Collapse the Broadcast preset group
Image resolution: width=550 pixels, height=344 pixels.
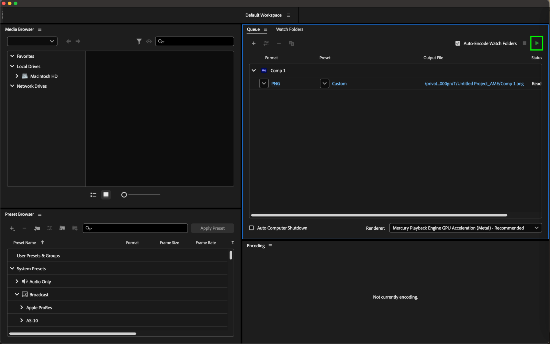(17, 294)
